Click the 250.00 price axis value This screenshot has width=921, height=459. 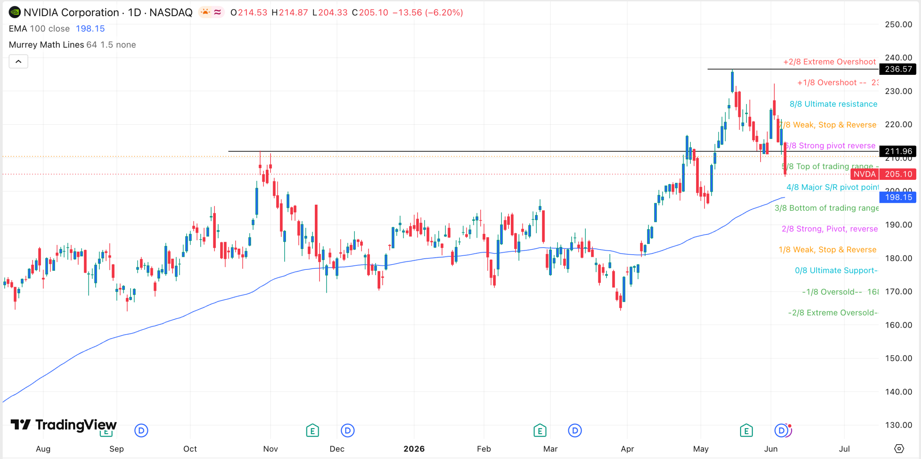[x=898, y=24]
